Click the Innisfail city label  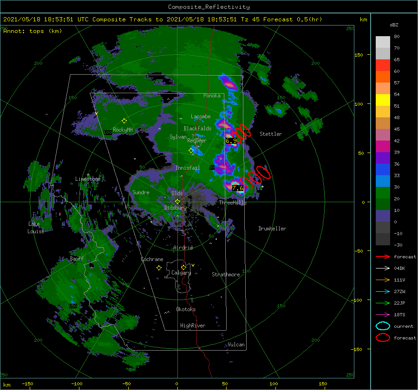tap(188, 168)
